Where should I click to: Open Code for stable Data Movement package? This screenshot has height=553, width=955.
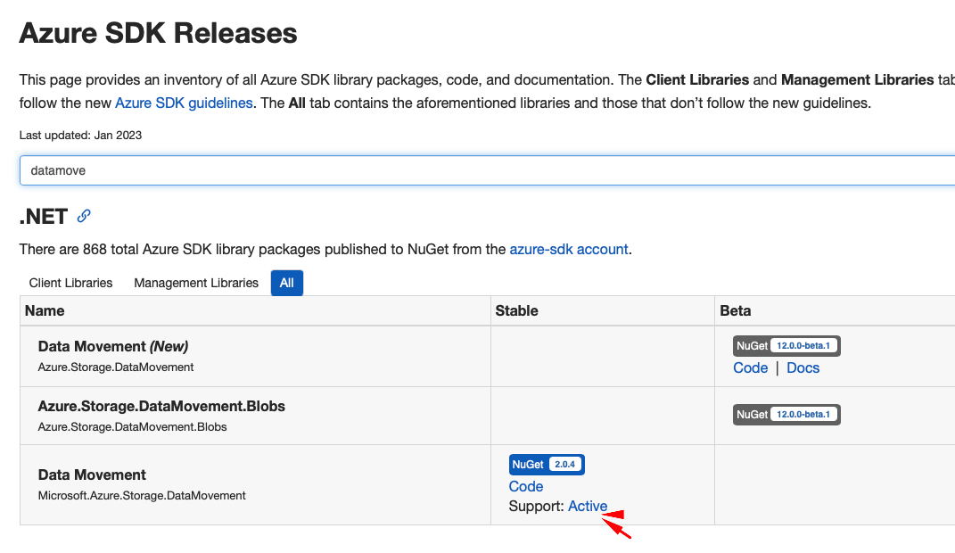[526, 486]
